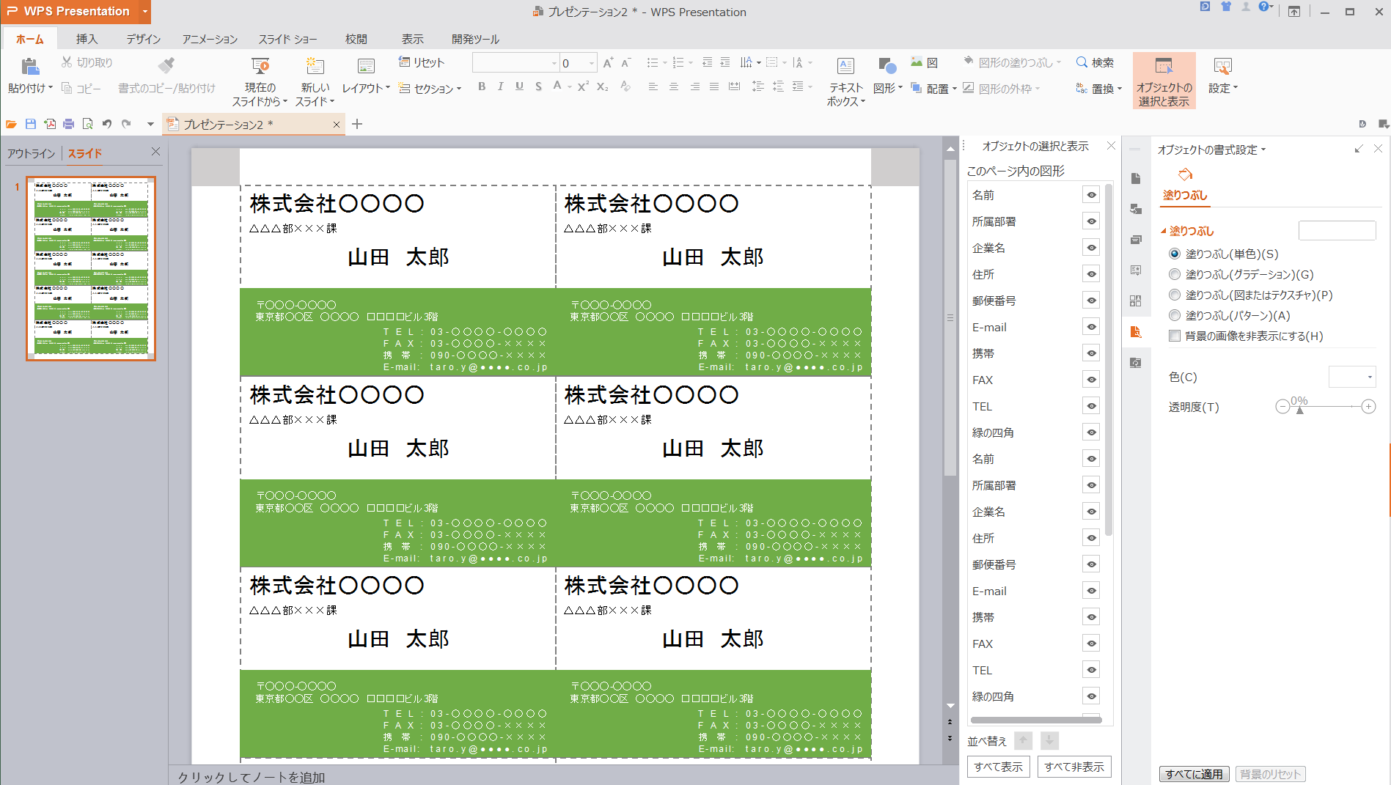Screen dimensions: 1391x785
Task: Click the Current Slide From (現在のスライドから) icon
Action: [x=260, y=66]
